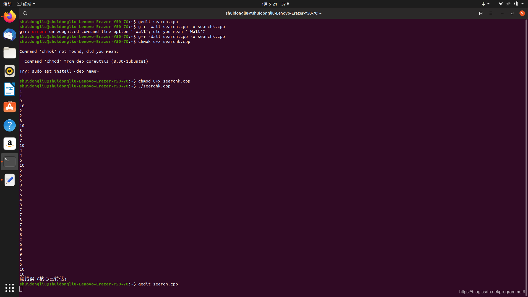528x297 pixels.
Task: Expand system status menu arrow
Action: [522, 4]
